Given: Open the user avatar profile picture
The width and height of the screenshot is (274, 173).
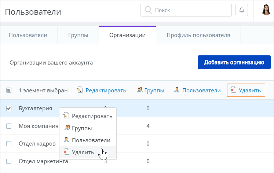Looking at the screenshot, I should [x=266, y=10].
